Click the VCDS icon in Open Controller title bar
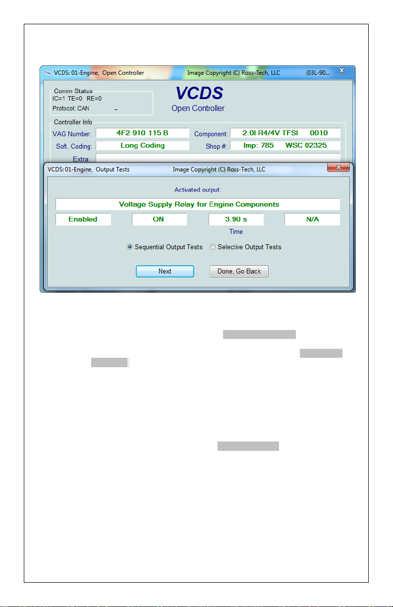This screenshot has height=607, width=393. coord(48,73)
